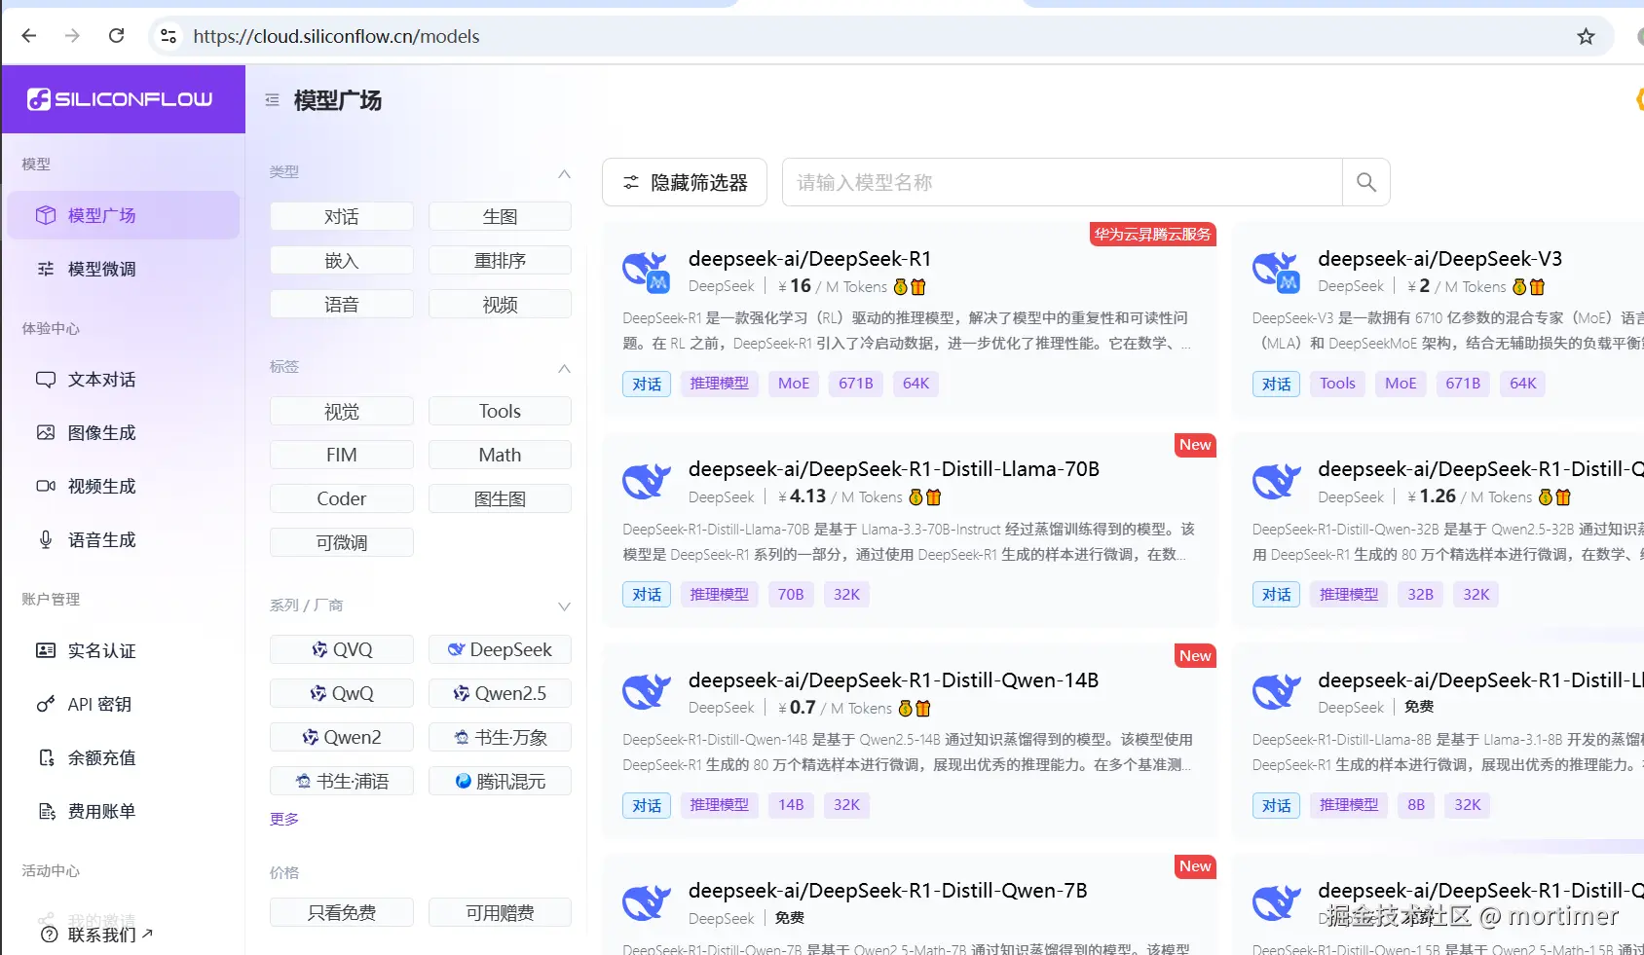
Task: Click the DeepSeek-R1-Distill-Qwen-7B whale logo
Action: coord(647,902)
